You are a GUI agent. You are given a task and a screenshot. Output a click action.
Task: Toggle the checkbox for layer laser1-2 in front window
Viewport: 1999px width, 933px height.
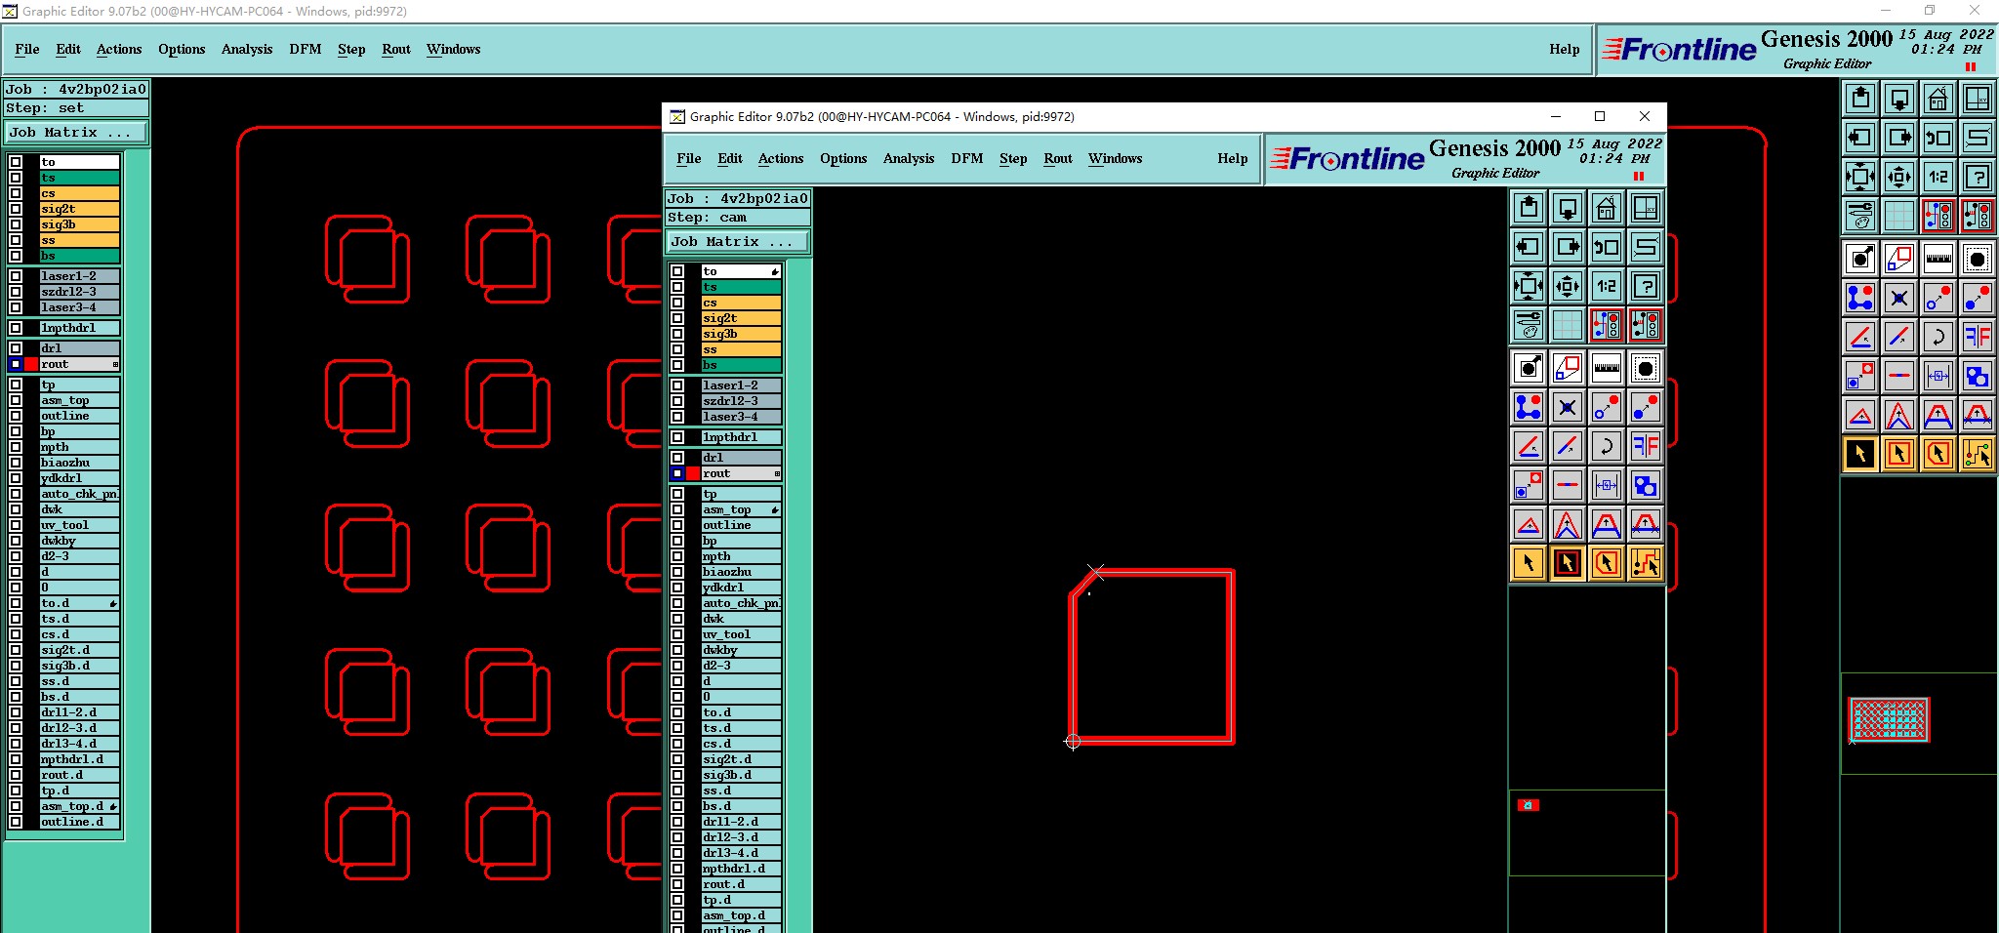pos(677,385)
